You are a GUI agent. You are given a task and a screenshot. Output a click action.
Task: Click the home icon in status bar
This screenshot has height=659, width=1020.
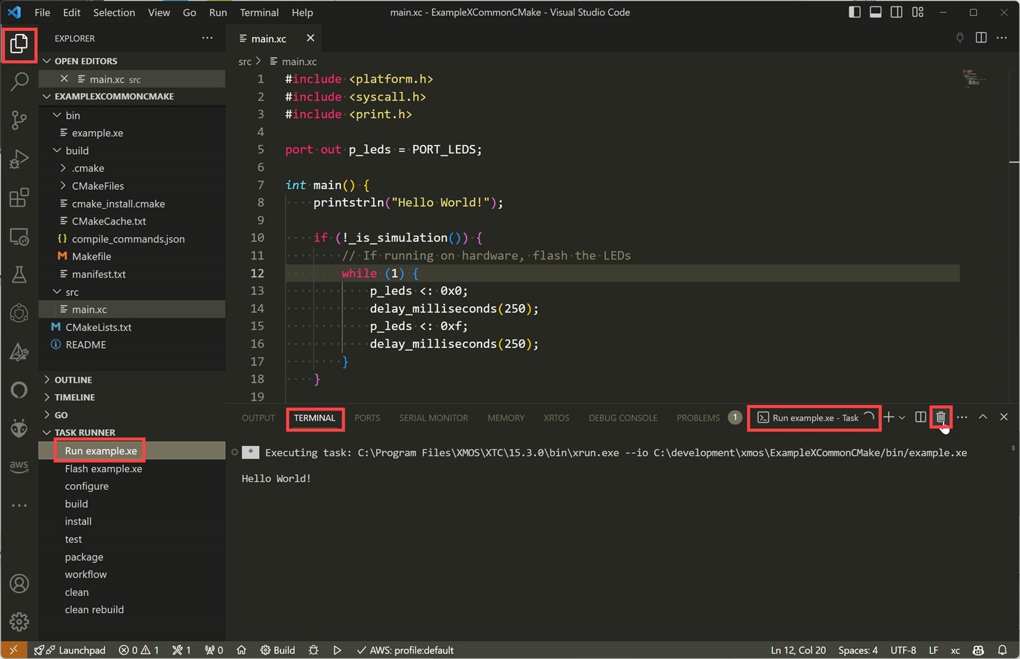point(242,650)
